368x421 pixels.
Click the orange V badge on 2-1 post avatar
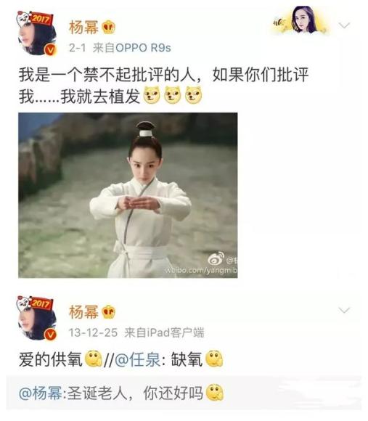51,49
